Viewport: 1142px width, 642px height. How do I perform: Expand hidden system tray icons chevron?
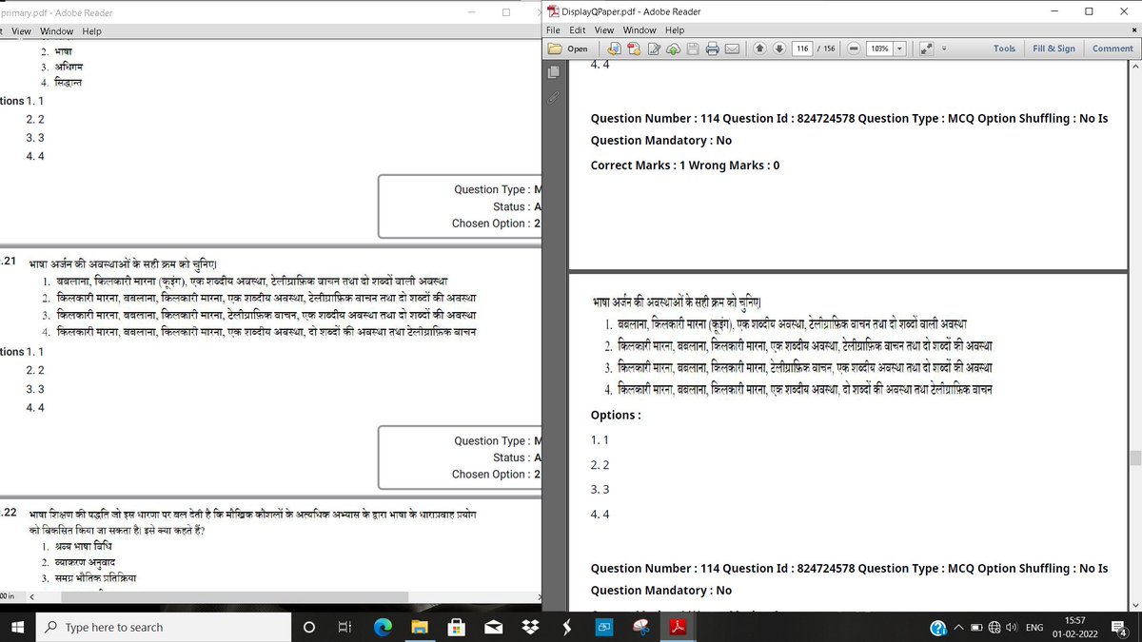[959, 628]
